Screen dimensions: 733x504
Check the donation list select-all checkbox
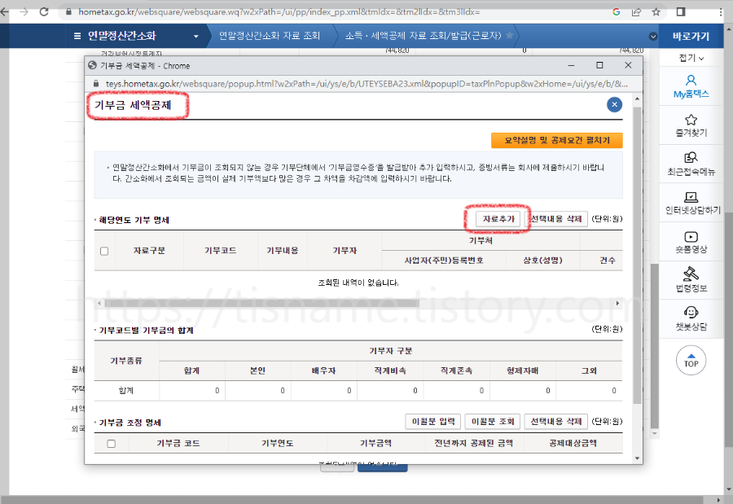pyautogui.click(x=103, y=251)
